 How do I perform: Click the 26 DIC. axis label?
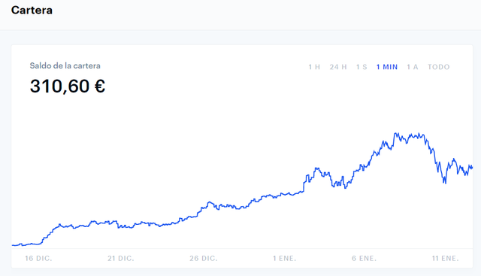[204, 259]
